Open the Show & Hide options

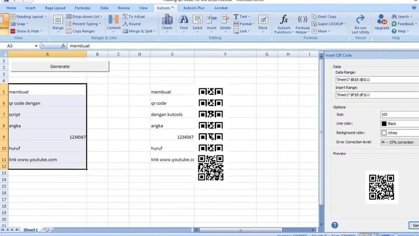pyautogui.click(x=26, y=31)
